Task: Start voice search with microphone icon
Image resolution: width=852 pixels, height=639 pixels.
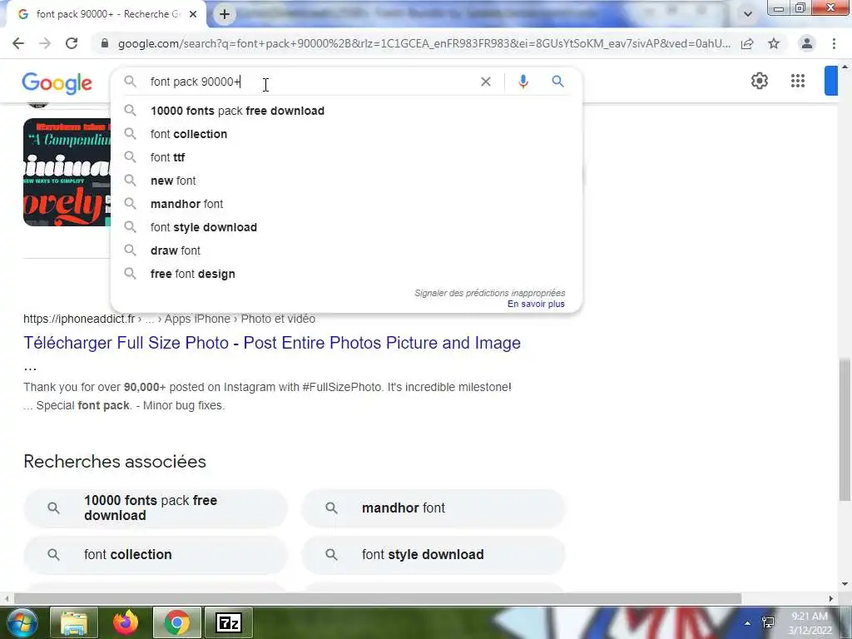Action: click(x=523, y=82)
